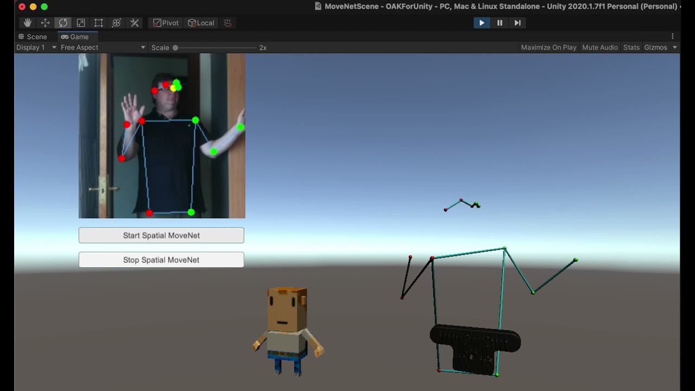
Task: Click the Pause button
Action: [x=500, y=23]
